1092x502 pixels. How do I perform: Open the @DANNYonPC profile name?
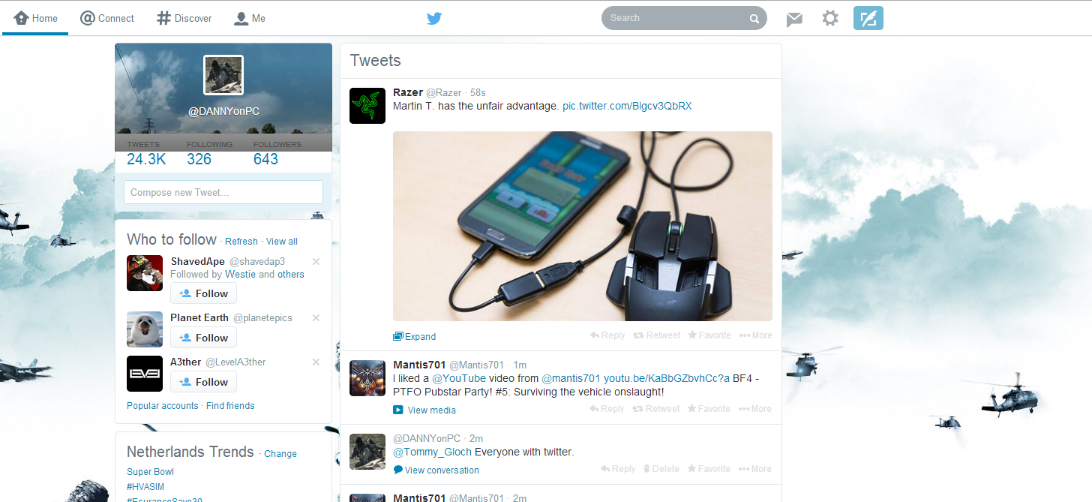[x=223, y=111]
